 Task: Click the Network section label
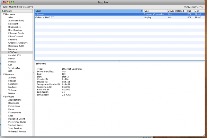coord(9,74)
